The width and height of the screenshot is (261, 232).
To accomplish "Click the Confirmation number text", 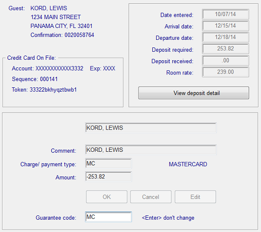I will point(79,35).
